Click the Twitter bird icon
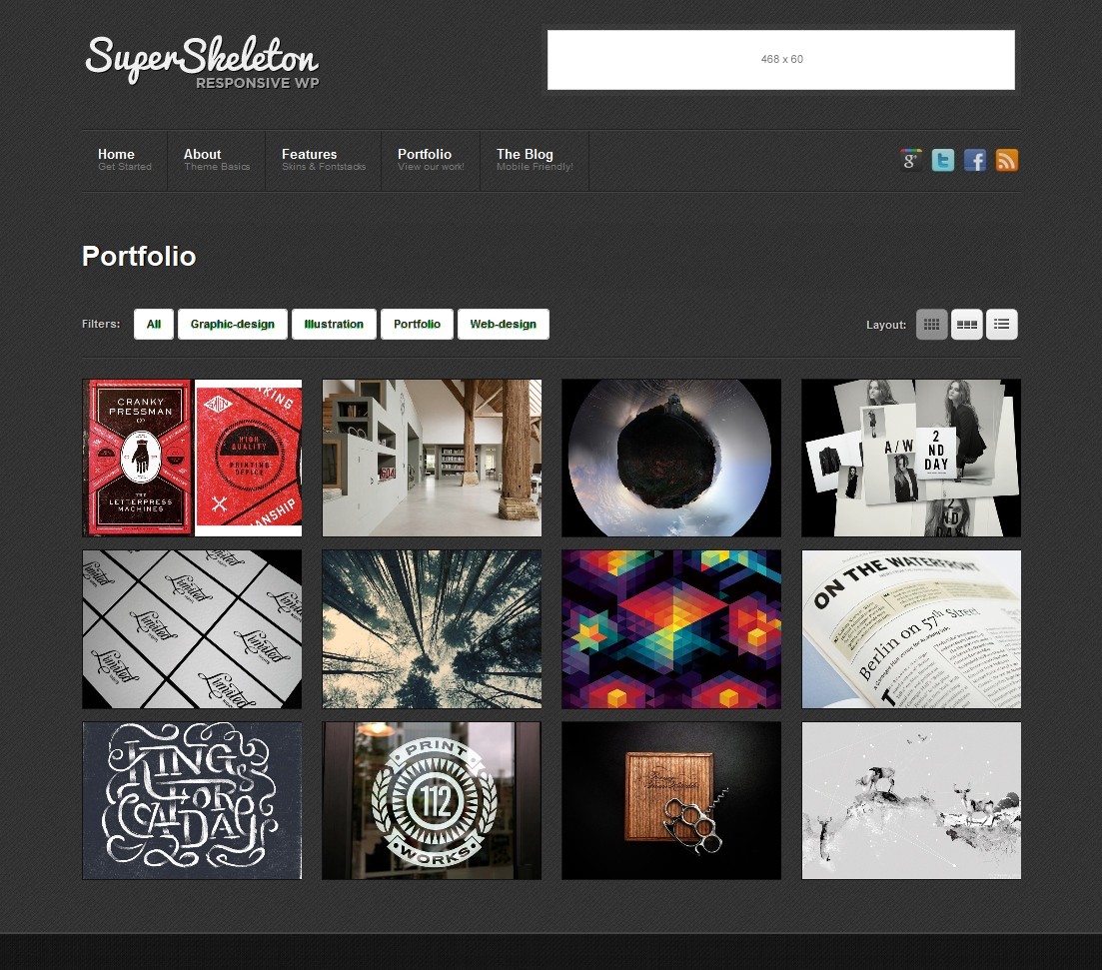Viewport: 1102px width, 970px height. click(x=942, y=160)
